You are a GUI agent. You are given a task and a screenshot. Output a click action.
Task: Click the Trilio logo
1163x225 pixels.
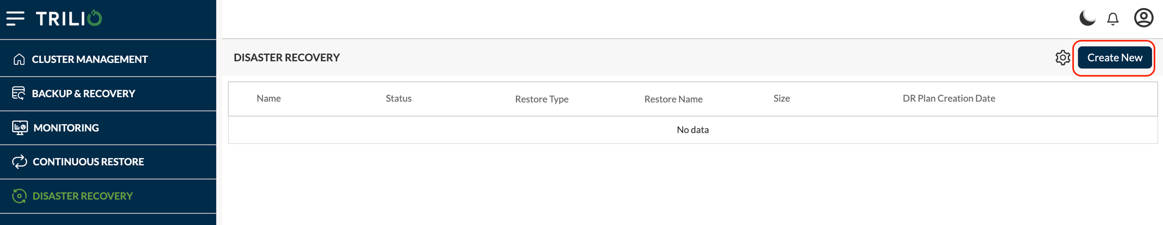pos(69,19)
